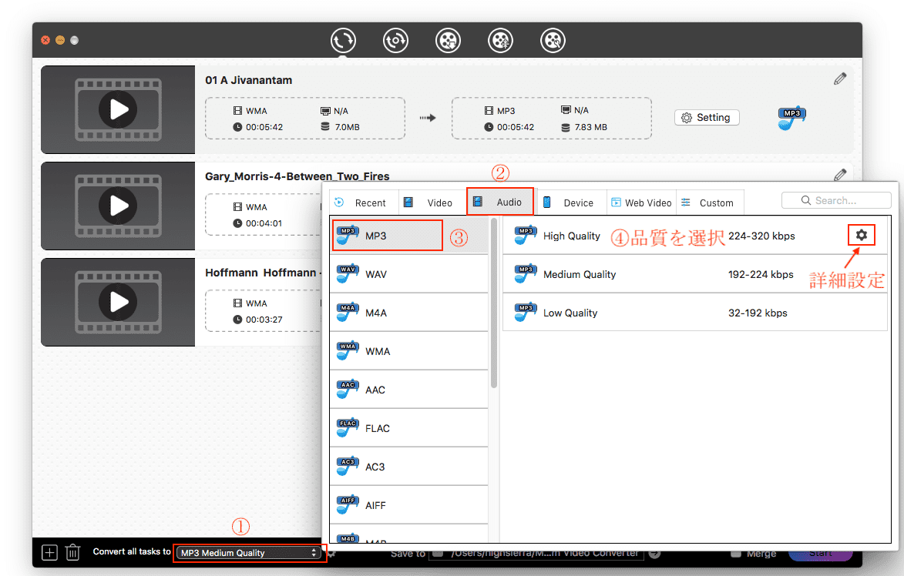904x576 pixels.
Task: Open the Convert tab icon in top toolbar
Action: point(343,40)
